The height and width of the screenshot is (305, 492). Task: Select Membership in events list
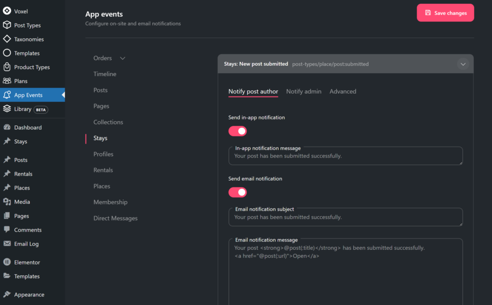coord(111,202)
